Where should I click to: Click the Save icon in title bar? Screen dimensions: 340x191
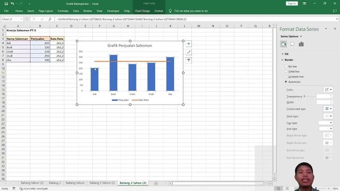point(6,4)
